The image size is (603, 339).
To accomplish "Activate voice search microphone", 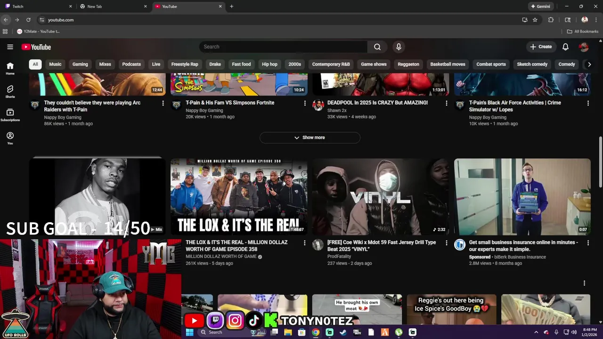I will (399, 47).
